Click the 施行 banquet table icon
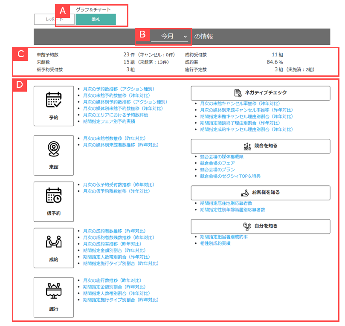345x326 pixels. (x=54, y=291)
